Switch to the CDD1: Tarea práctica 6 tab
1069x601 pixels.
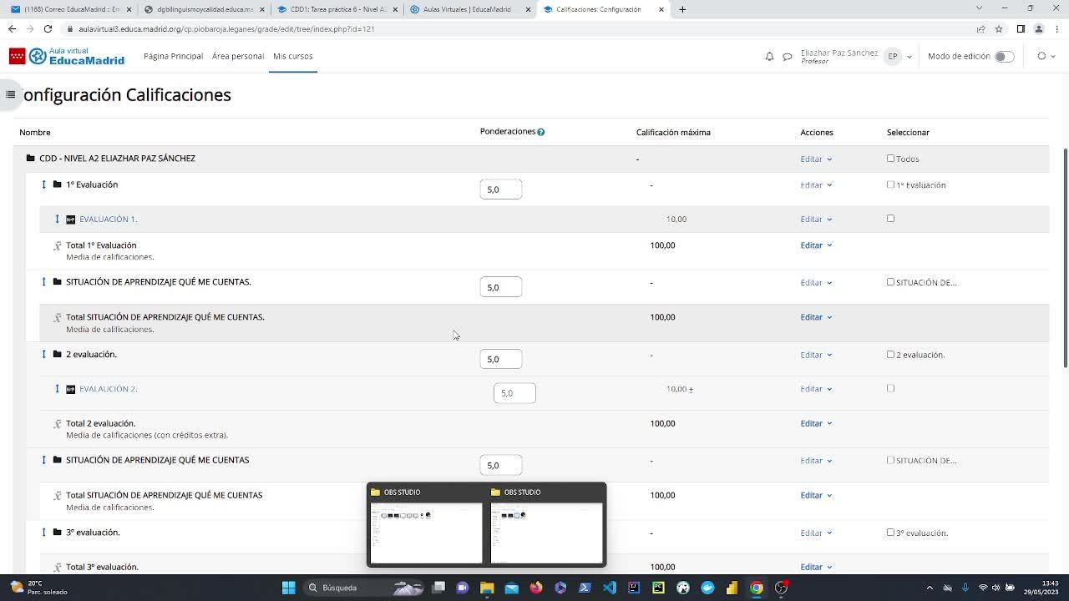pos(337,9)
